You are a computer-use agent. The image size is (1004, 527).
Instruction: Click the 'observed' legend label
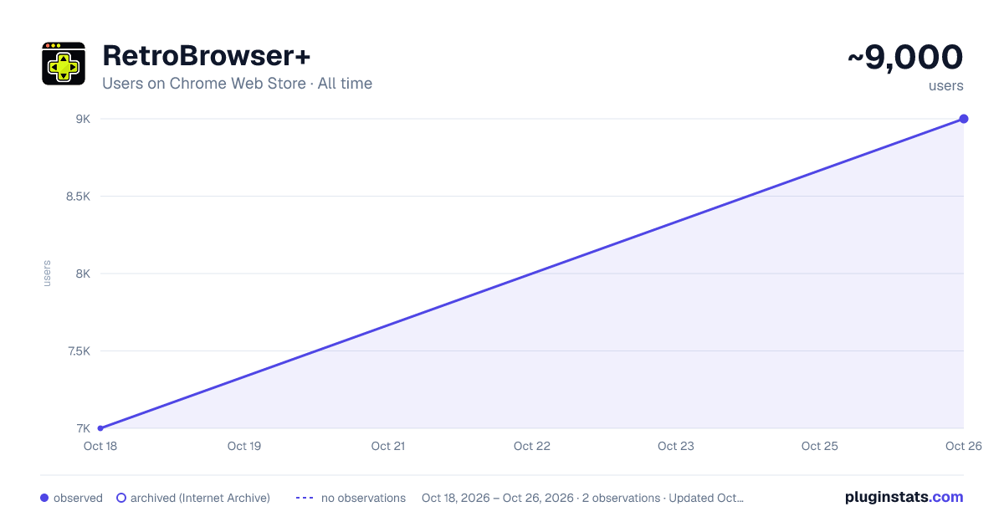78,498
